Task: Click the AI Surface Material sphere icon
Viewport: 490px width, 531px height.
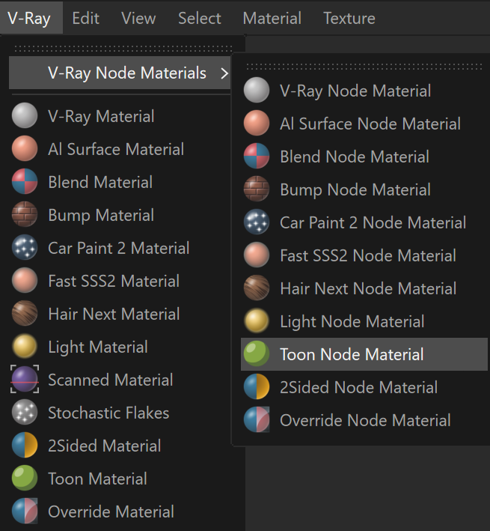Action: tap(25, 148)
